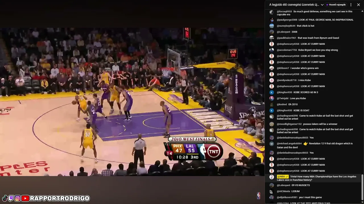Open the @kfdoom7 username
The height and width of the screenshot is (204, 364).
pyautogui.click(x=283, y=68)
